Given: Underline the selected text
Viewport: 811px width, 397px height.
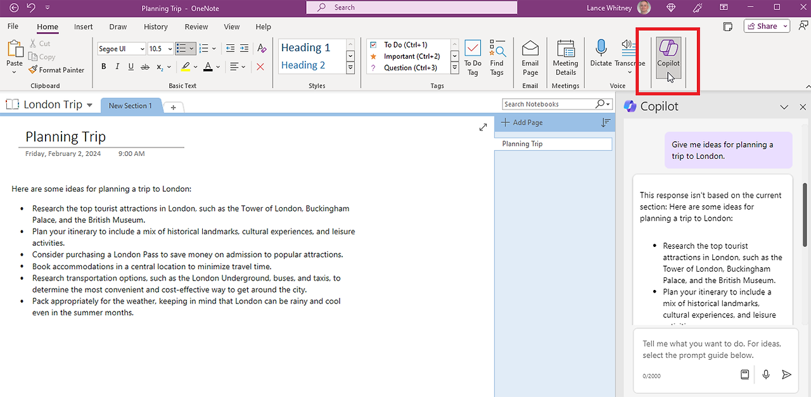Looking at the screenshot, I should pyautogui.click(x=131, y=66).
